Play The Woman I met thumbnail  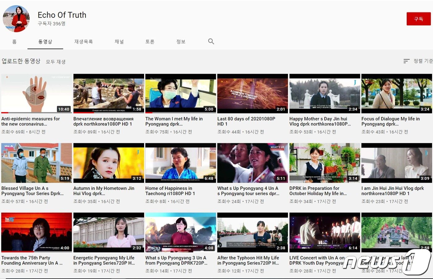point(181,94)
